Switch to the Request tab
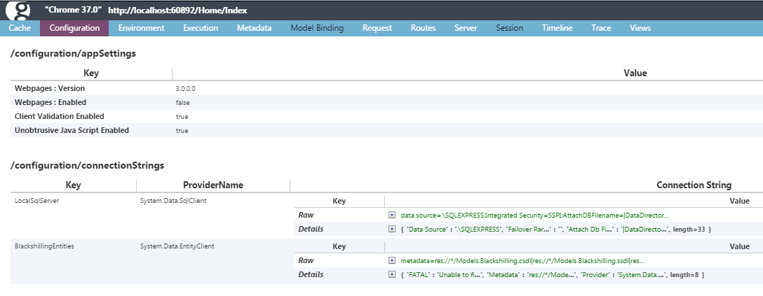763x296 pixels. tap(377, 28)
